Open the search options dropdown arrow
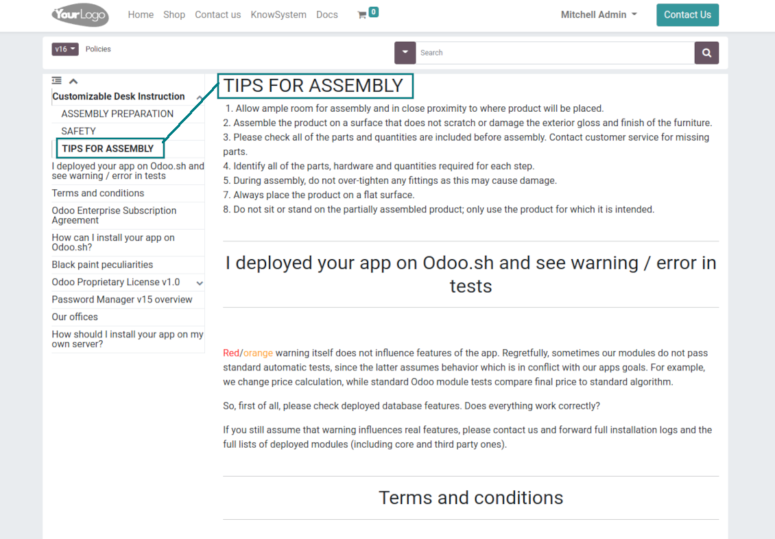Screen dimensions: 775x539 (x=405, y=53)
